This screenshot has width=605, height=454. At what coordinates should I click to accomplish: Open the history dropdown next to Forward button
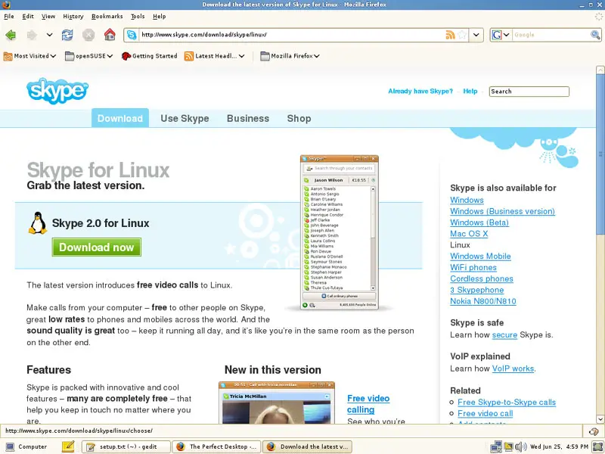50,35
